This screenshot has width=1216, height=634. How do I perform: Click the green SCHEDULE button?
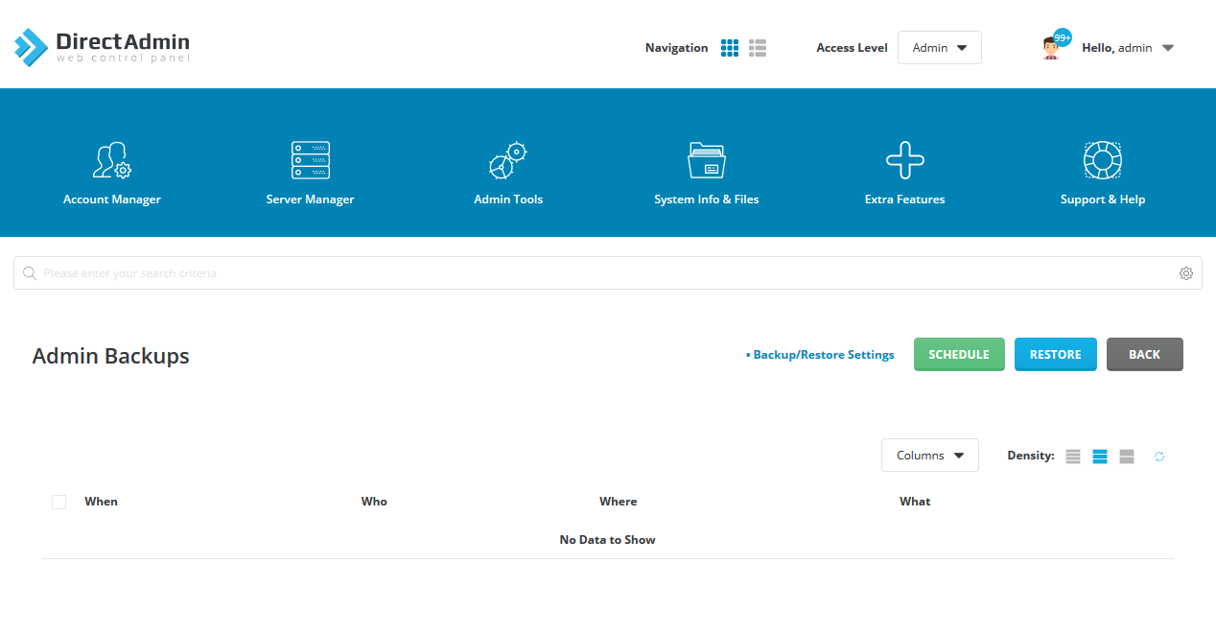[959, 355]
